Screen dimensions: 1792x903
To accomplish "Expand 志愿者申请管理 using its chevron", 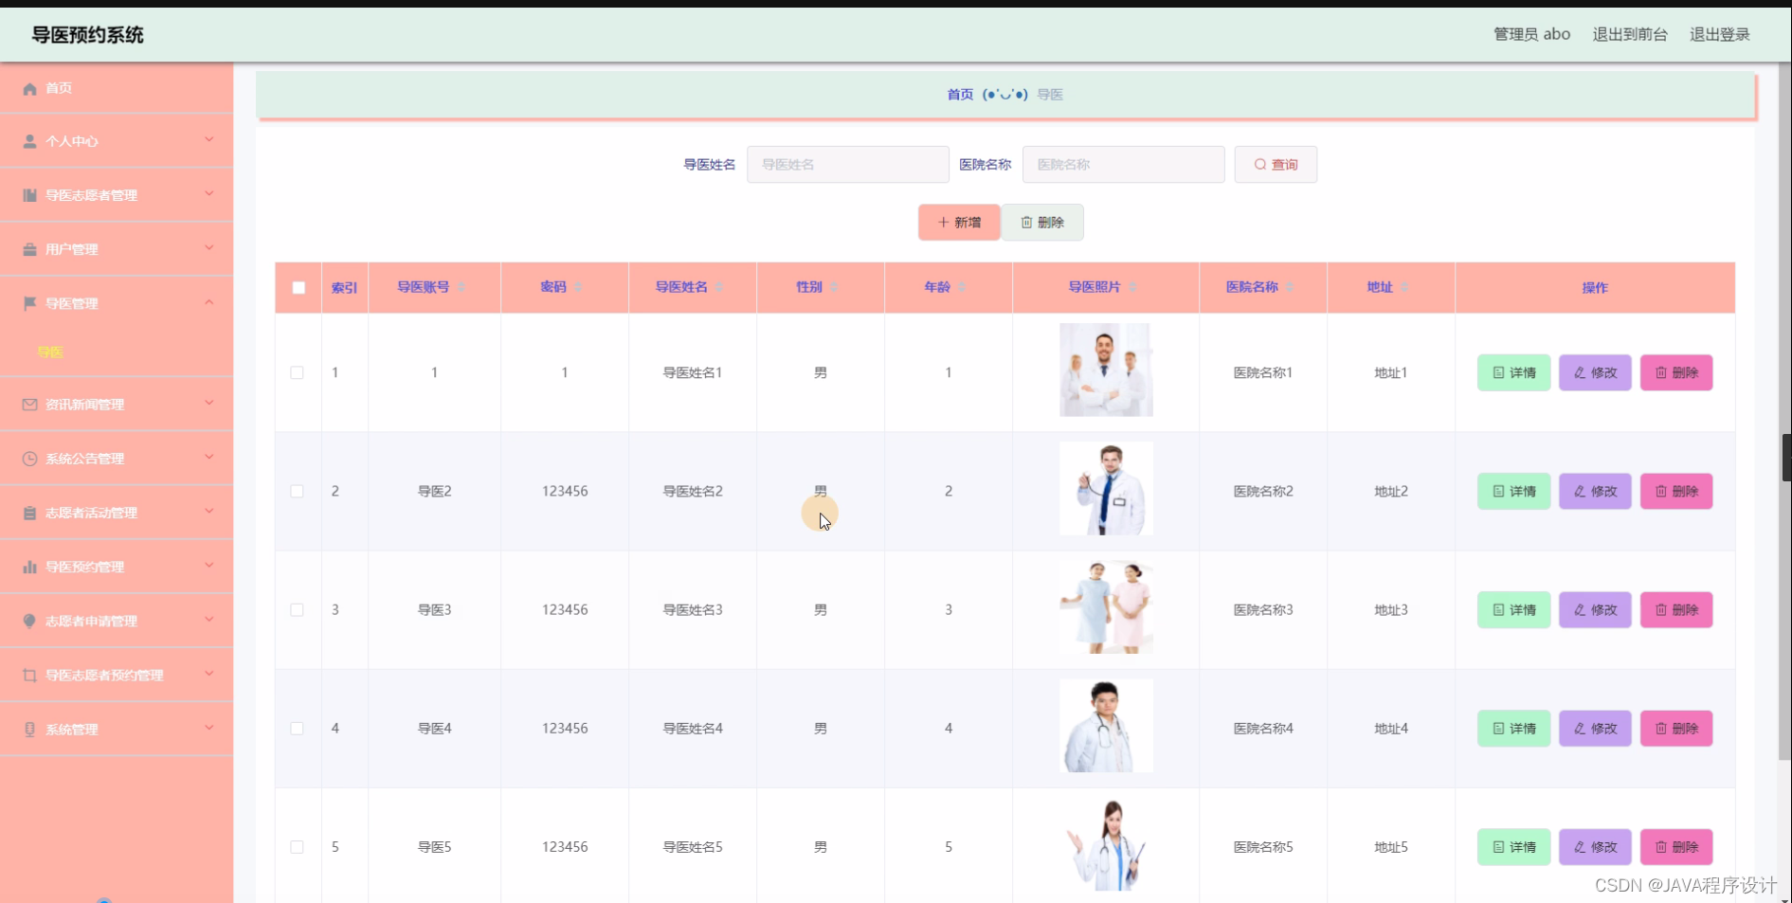I will 209,620.
